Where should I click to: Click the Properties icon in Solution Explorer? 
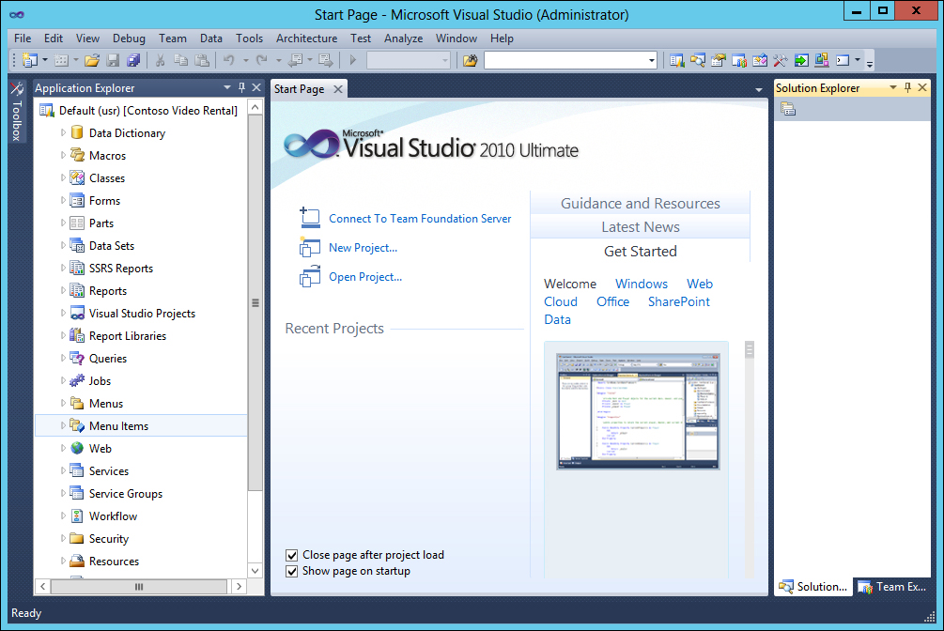(x=788, y=110)
